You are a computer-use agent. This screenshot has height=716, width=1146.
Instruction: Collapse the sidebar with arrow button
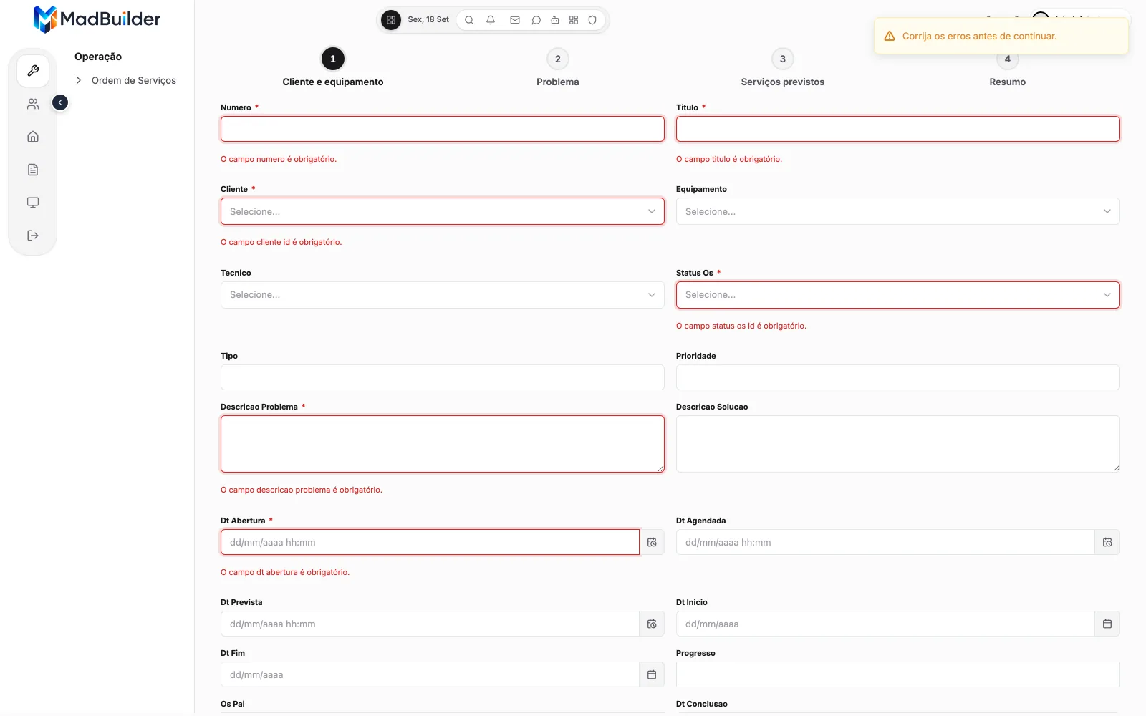60,102
